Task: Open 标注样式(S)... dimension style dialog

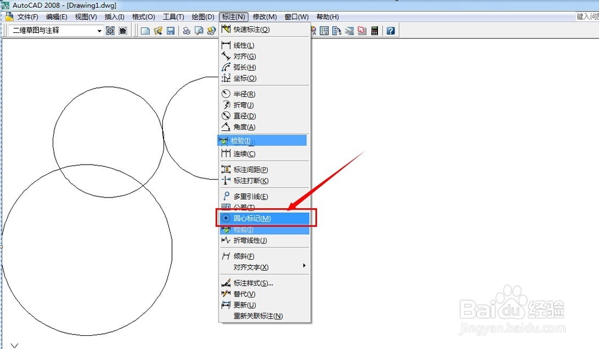Action: tap(264, 283)
